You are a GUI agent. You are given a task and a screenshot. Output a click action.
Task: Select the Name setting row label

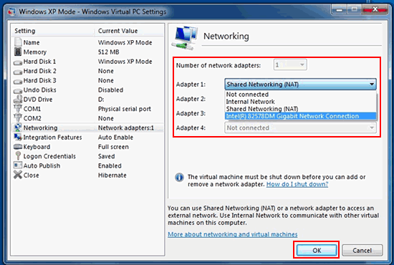tap(32, 42)
